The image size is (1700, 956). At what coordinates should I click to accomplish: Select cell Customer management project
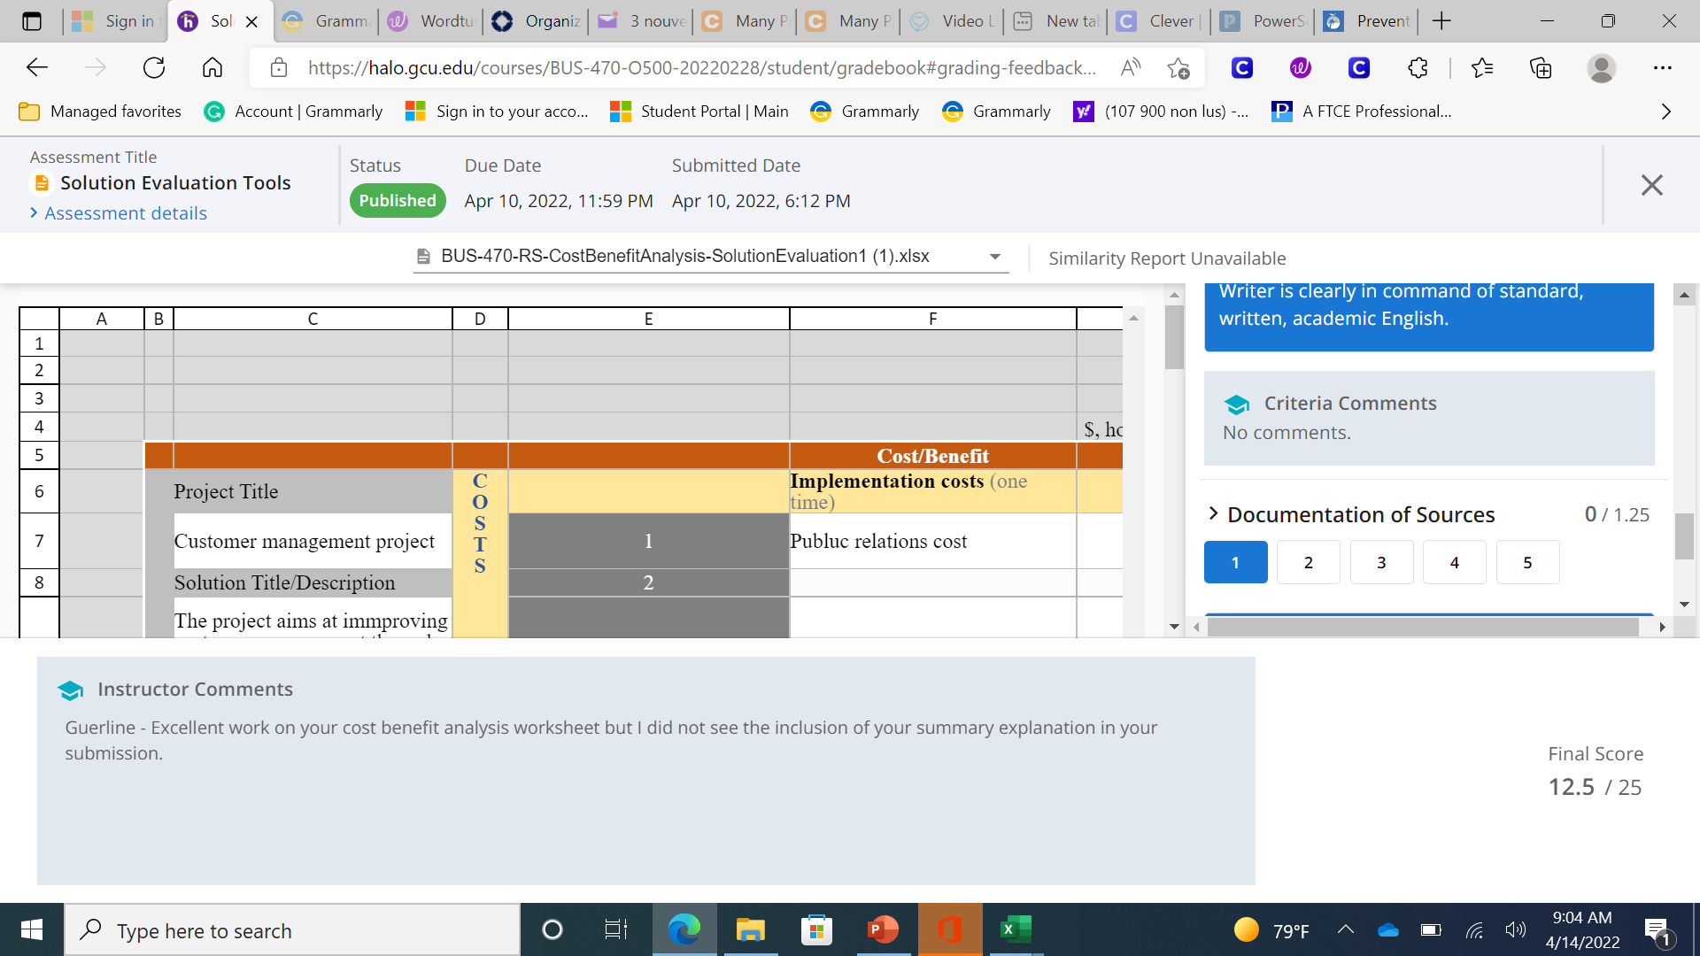pyautogui.click(x=313, y=541)
